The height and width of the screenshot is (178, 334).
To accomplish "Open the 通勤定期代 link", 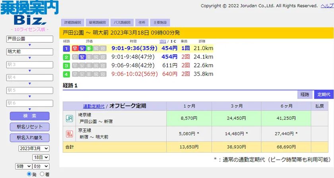I will point(93,106).
